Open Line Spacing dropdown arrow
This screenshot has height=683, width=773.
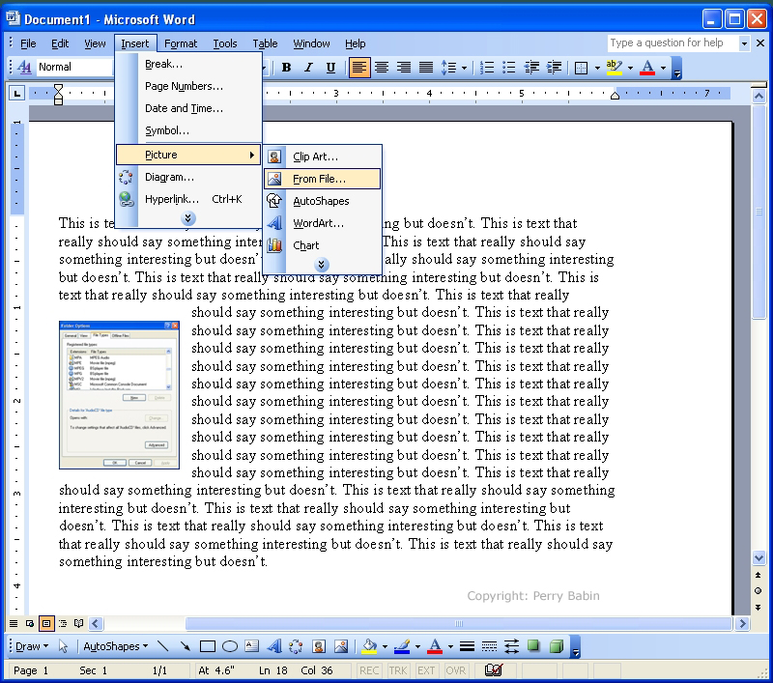pyautogui.click(x=465, y=68)
